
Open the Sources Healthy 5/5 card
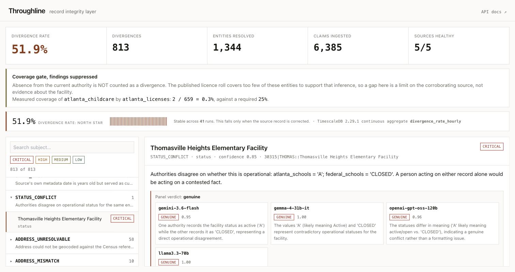[459, 46]
